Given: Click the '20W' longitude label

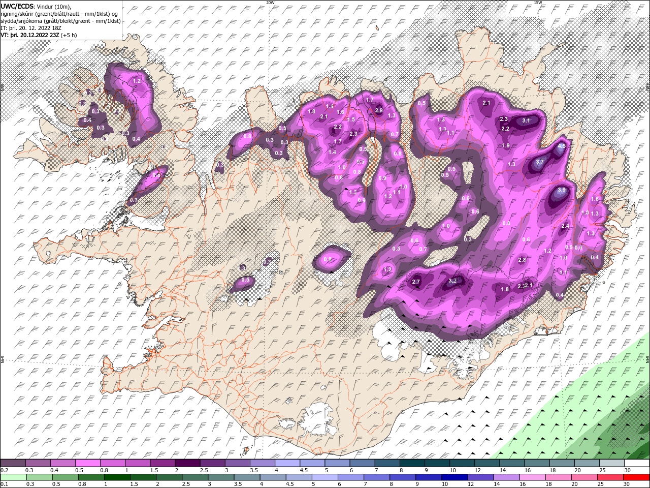Looking at the screenshot, I should coord(270,3).
